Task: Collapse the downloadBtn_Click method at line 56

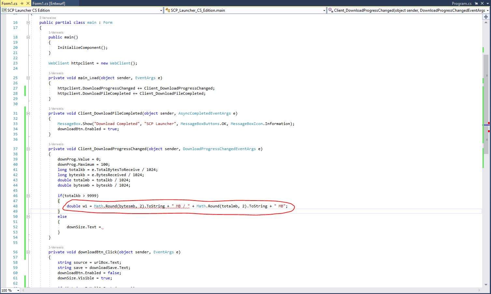Action: coord(28,252)
